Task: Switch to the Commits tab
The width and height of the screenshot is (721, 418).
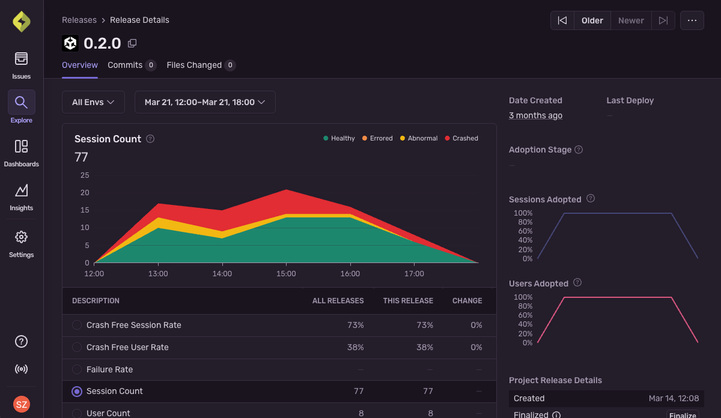Action: 125,64
